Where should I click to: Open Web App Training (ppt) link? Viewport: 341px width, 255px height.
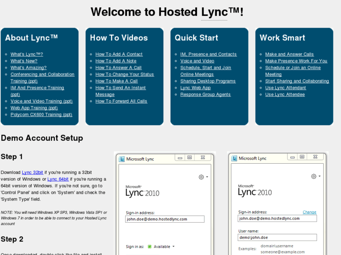(34, 108)
